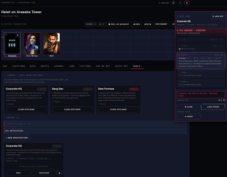Image resolution: width=227 pixels, height=177 pixels.
Task: Jack out of the netrun
Action: (218, 16)
